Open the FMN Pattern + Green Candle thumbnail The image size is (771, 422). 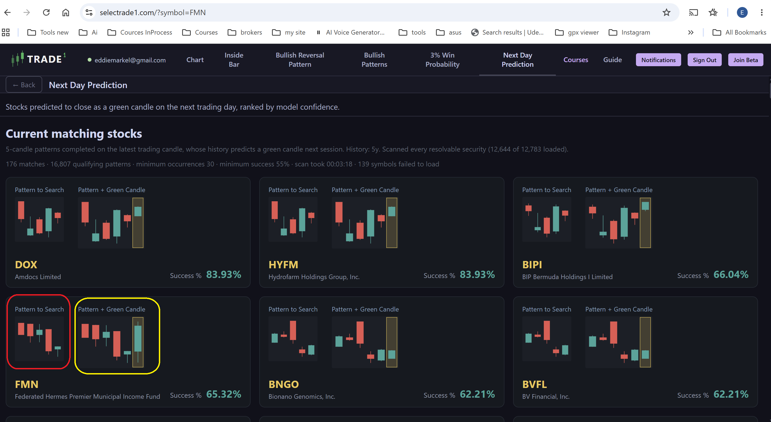111,342
